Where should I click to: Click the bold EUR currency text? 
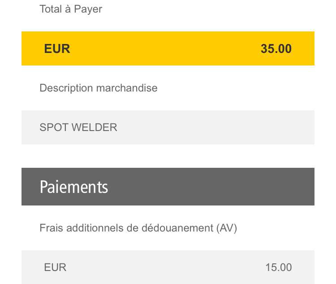[57, 49]
